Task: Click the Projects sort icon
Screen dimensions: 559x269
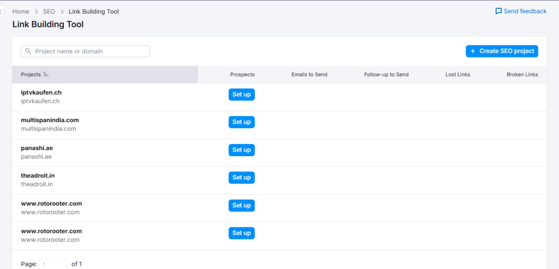Action: tap(46, 74)
